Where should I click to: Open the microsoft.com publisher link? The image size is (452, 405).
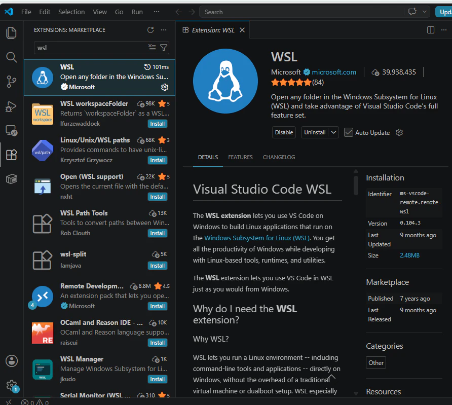tap(334, 72)
